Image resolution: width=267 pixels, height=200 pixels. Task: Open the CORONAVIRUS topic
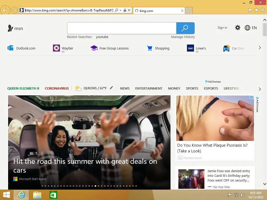coord(57,89)
